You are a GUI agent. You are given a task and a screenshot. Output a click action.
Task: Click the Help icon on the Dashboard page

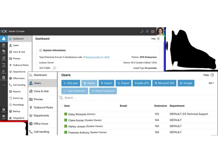[158, 39]
